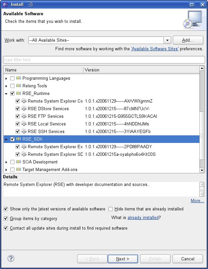Click the RSE DStore Services feature icon
The image size is (208, 269).
(x=24, y=109)
